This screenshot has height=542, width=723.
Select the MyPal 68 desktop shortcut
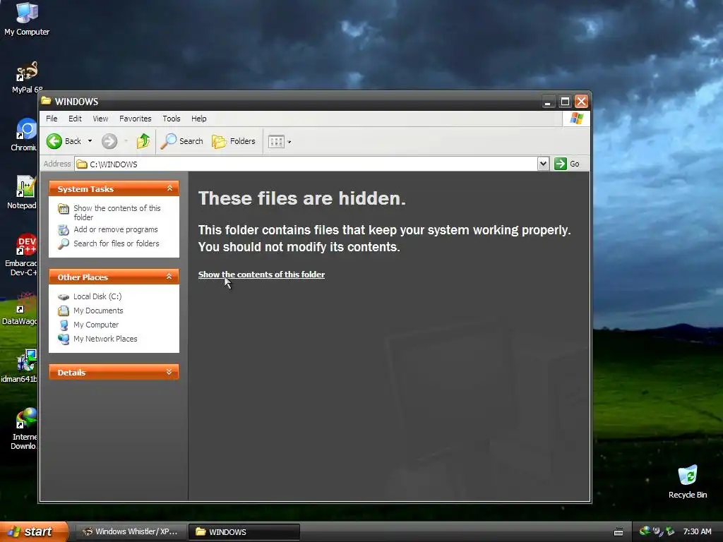click(x=27, y=78)
